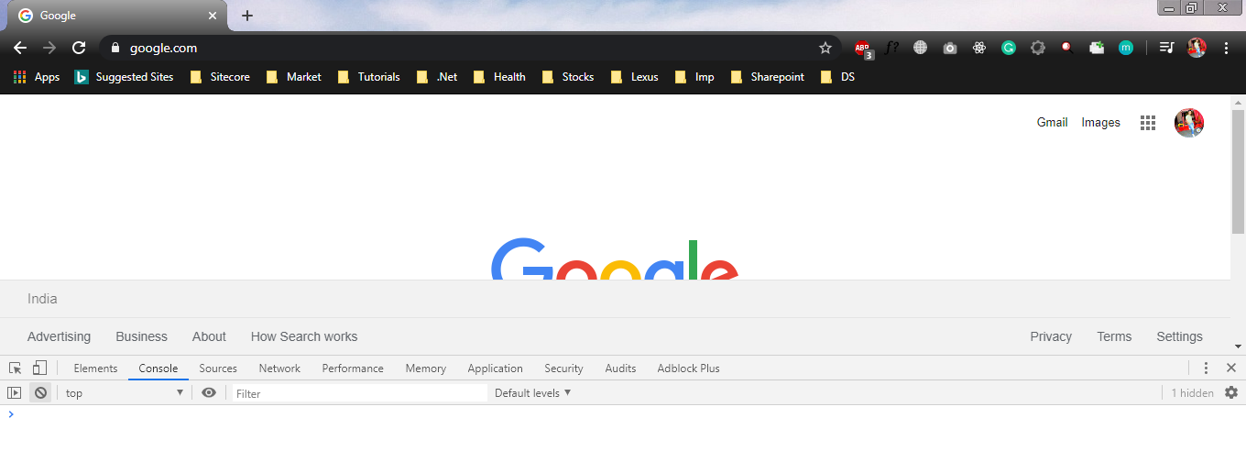Open the React Developer Tools extension icon
The width and height of the screenshot is (1246, 462).
click(x=979, y=48)
